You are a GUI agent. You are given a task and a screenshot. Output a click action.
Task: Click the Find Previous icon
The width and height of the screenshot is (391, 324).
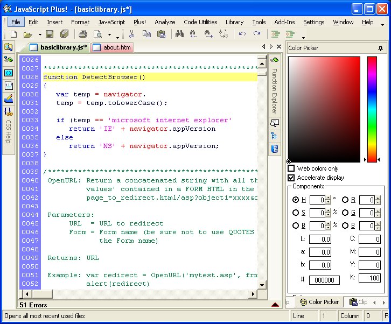point(193,34)
